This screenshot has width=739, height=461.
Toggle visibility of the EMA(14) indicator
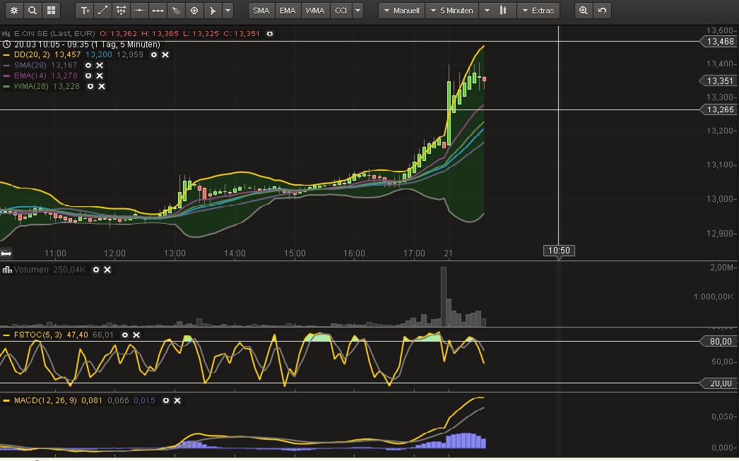[88, 76]
